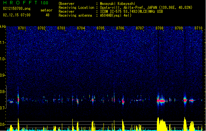206x131 pixels.
Task: Click the 0703 time marker
Action: tap(61, 28)
